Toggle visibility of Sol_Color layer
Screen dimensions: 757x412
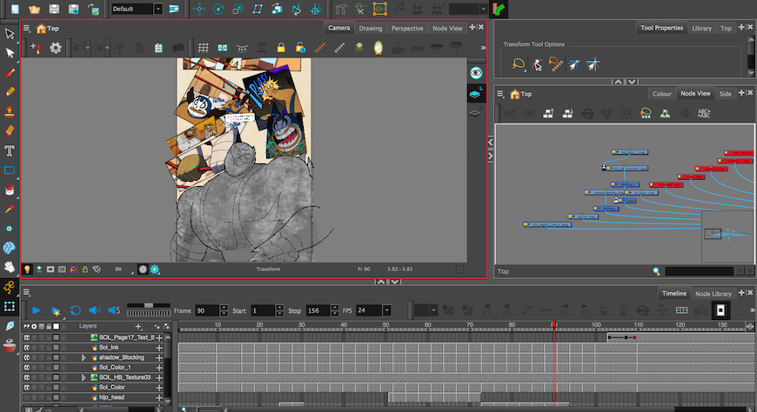coord(27,388)
